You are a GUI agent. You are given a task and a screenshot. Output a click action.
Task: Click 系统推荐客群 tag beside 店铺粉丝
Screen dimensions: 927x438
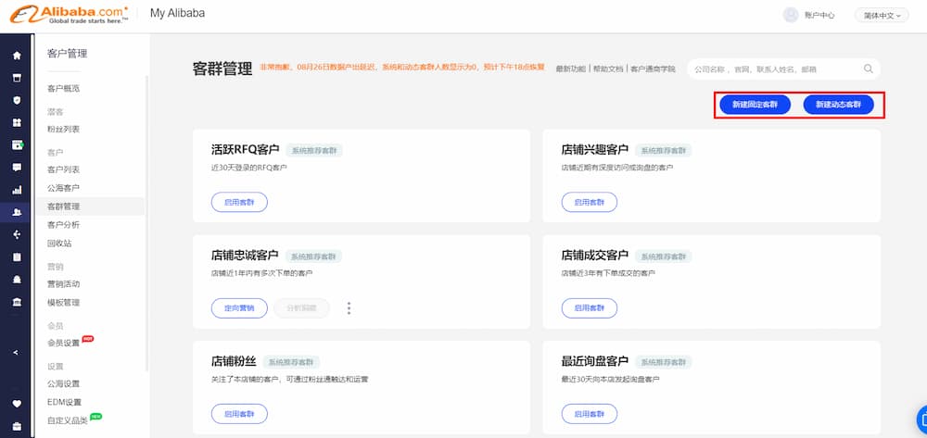point(291,362)
